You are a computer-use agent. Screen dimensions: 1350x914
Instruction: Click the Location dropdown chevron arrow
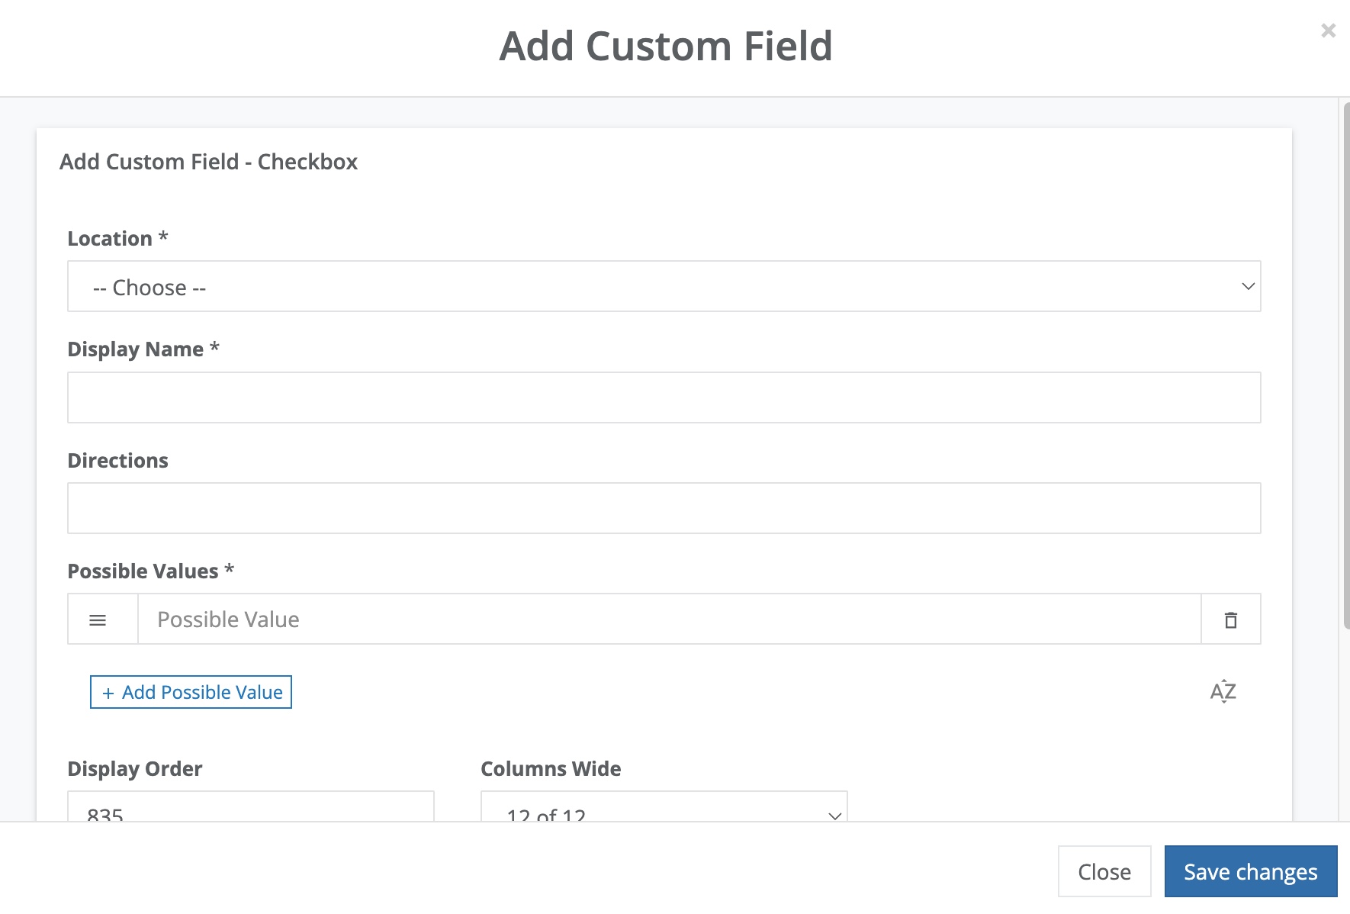pos(1248,287)
